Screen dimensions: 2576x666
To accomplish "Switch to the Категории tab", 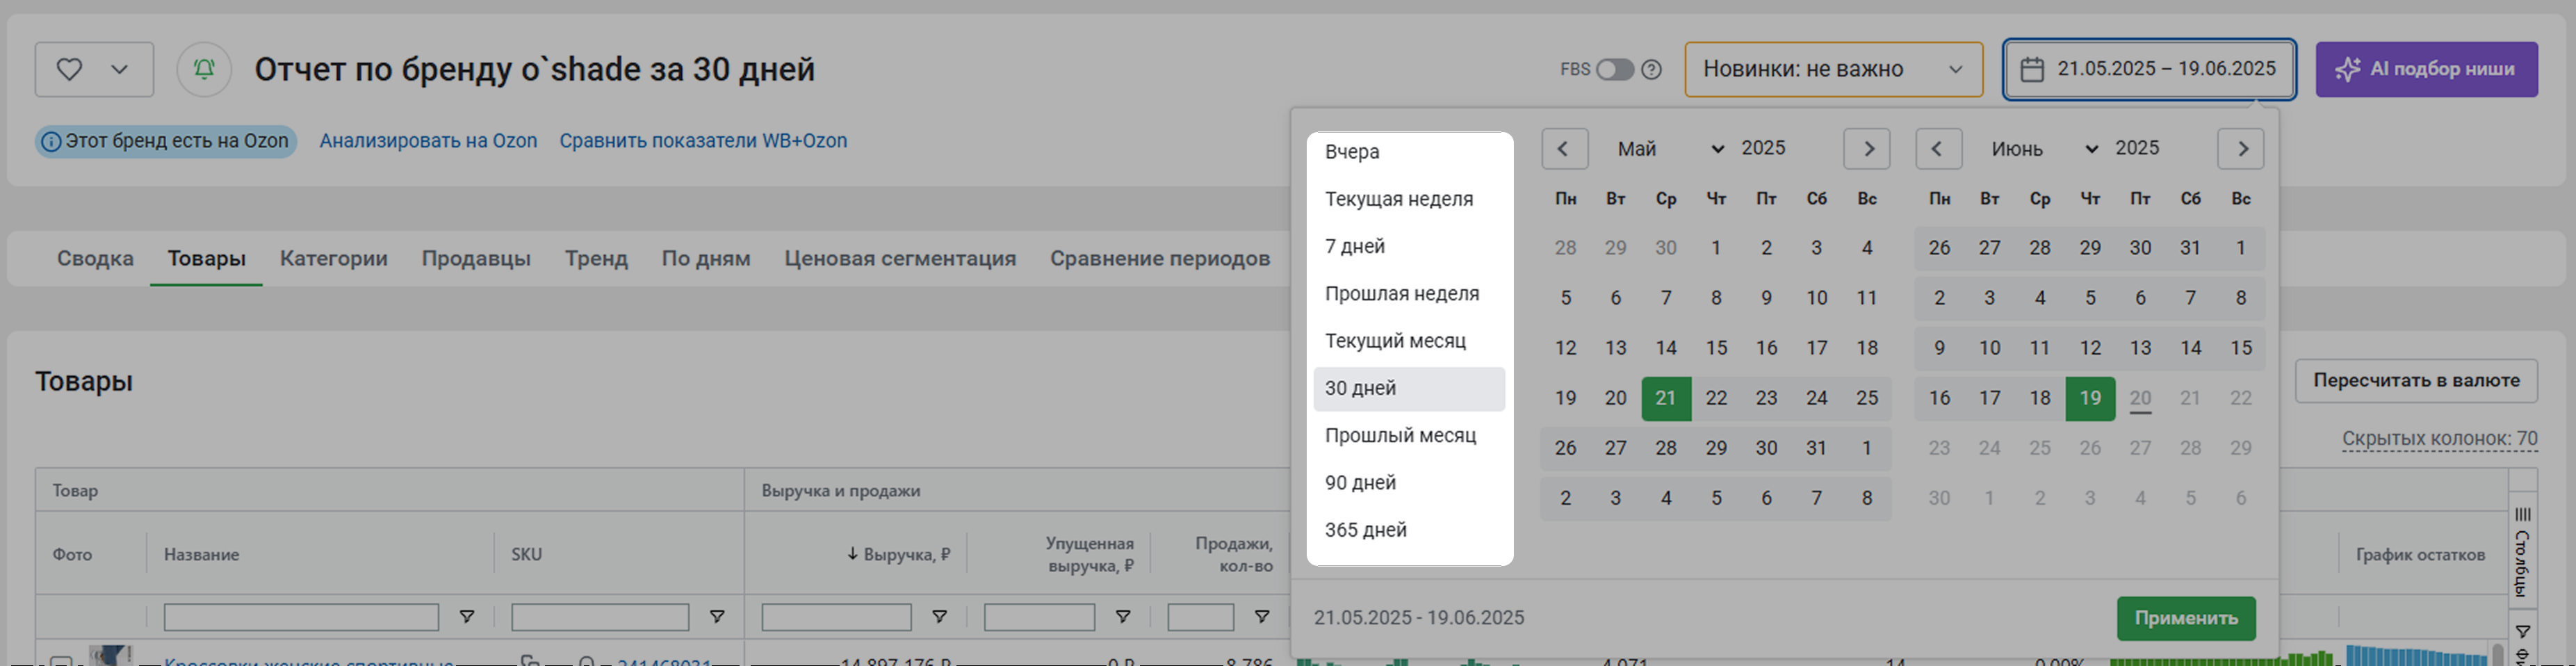I will (334, 258).
